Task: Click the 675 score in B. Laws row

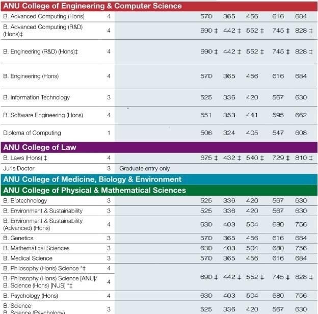Action: (x=206, y=158)
